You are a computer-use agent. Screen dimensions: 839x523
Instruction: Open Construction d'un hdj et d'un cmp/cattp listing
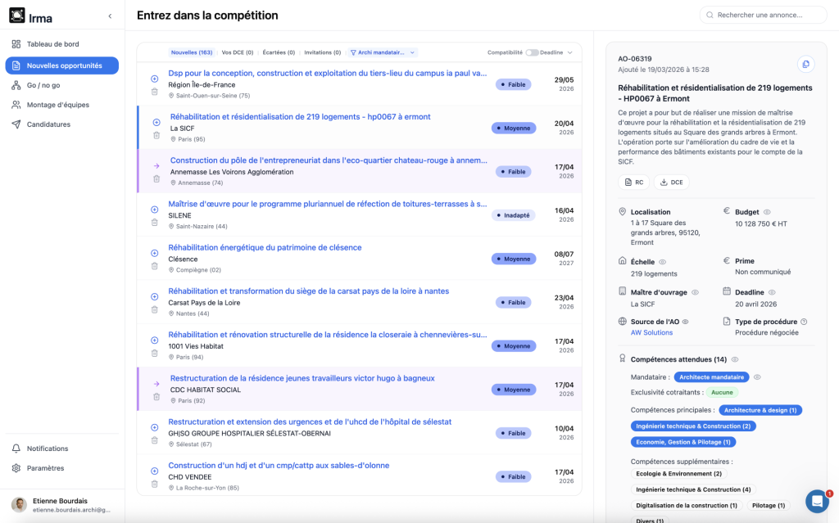pyautogui.click(x=279, y=465)
